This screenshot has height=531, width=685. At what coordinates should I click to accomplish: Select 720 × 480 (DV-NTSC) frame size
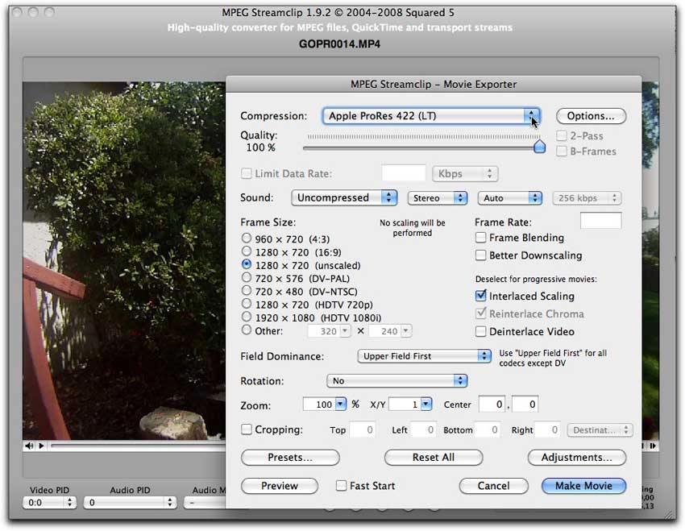(x=247, y=291)
